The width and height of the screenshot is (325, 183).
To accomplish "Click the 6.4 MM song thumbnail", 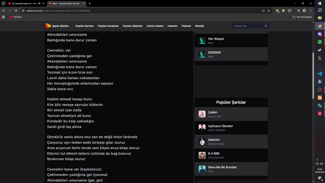I will click(202, 155).
